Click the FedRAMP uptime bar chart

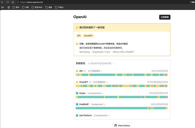pos(122,108)
